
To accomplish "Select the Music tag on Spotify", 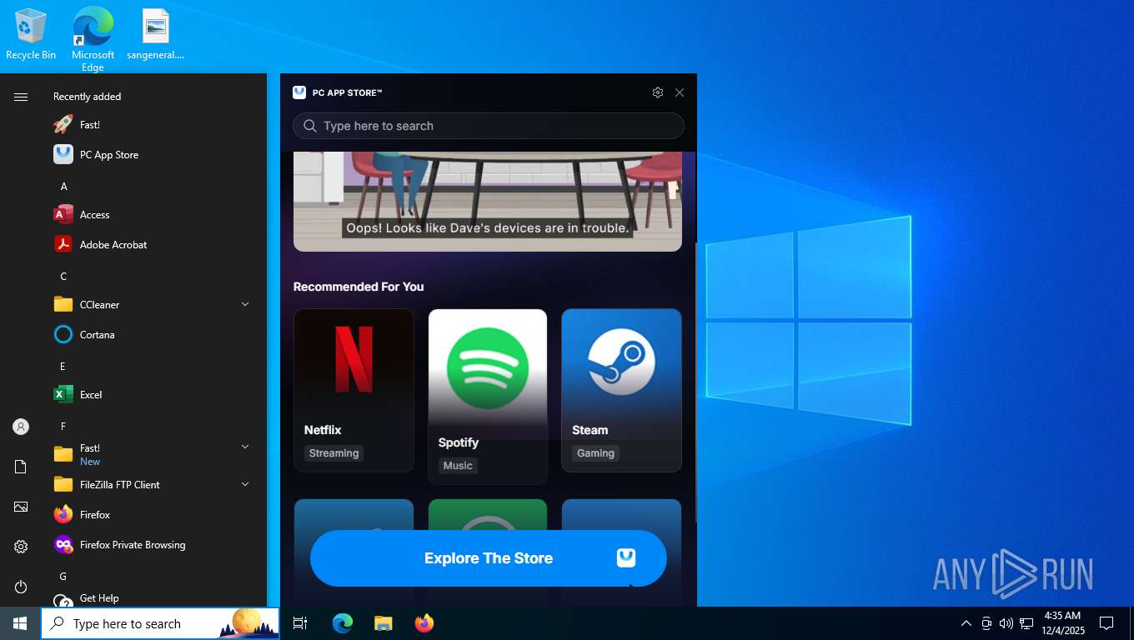I will tap(458, 466).
